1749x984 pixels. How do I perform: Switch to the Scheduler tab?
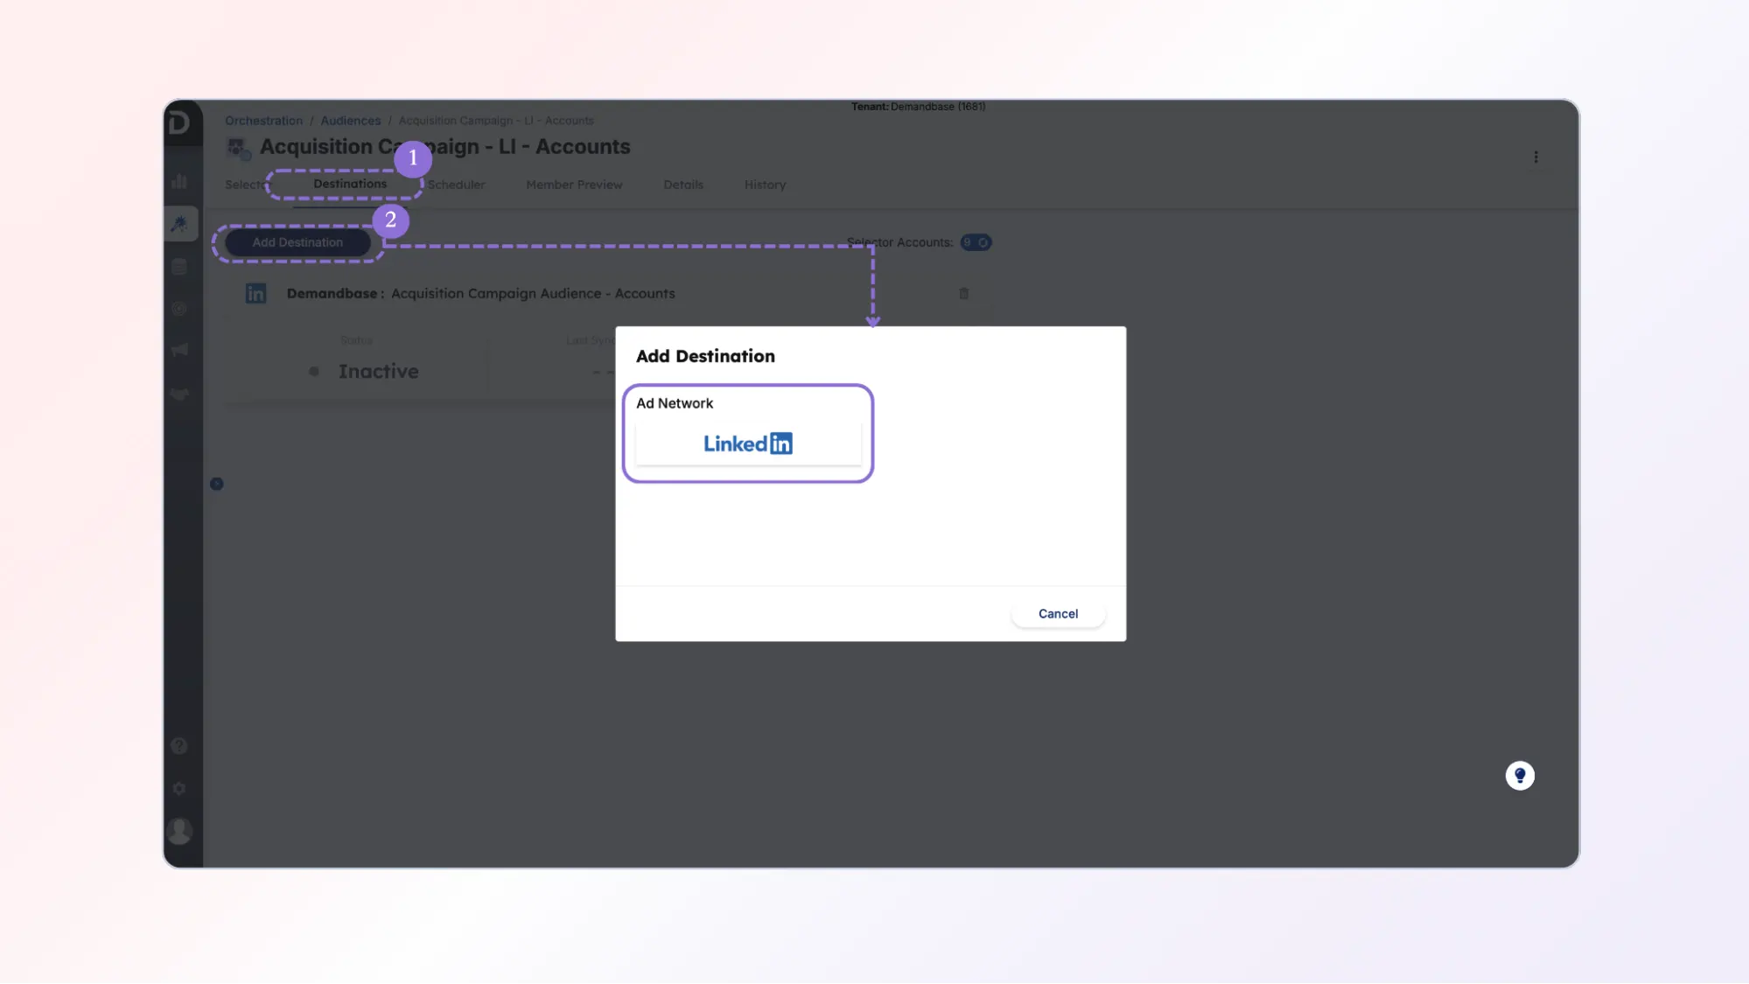click(456, 185)
